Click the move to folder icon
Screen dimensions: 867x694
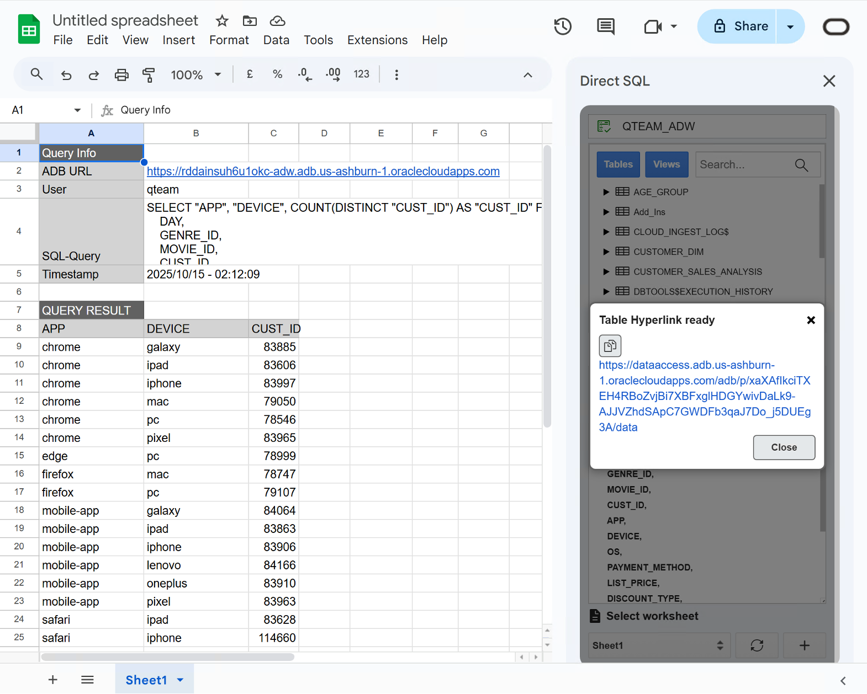pyautogui.click(x=250, y=21)
